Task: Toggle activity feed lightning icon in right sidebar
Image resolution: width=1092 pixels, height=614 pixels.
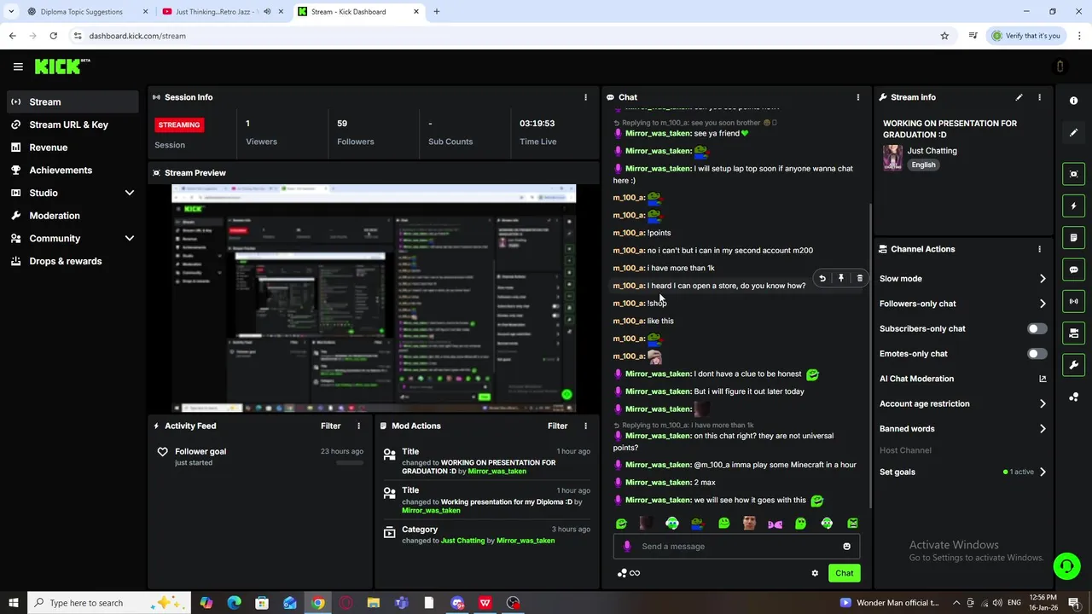Action: coord(1073,206)
